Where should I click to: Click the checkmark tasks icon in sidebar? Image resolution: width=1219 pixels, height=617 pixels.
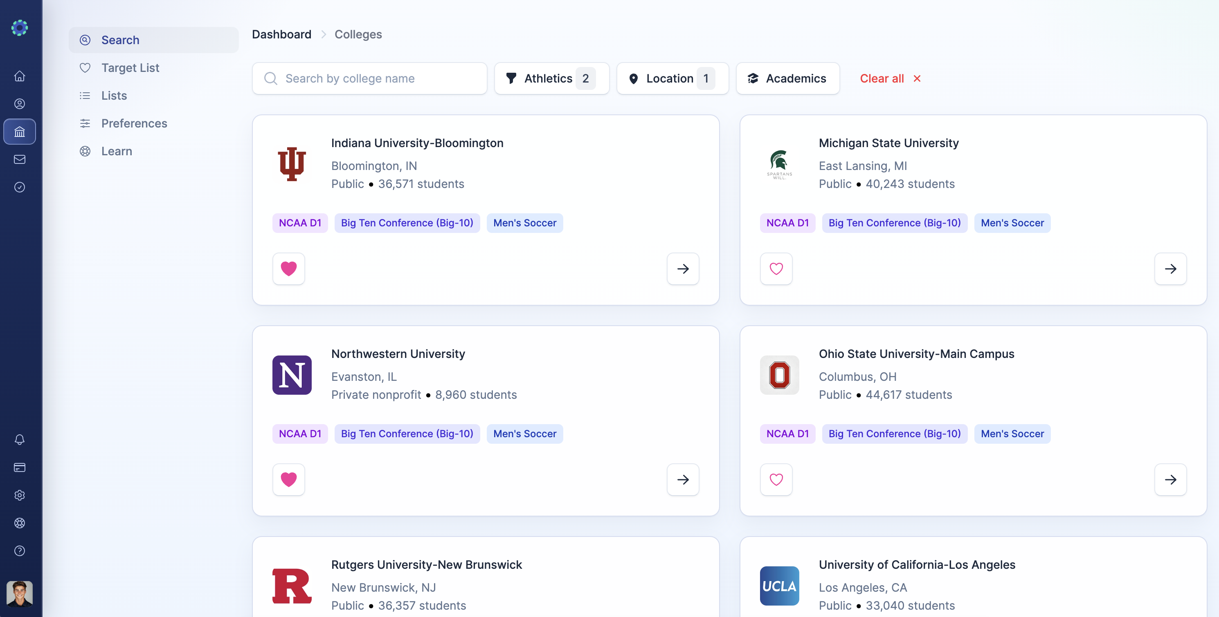(19, 187)
